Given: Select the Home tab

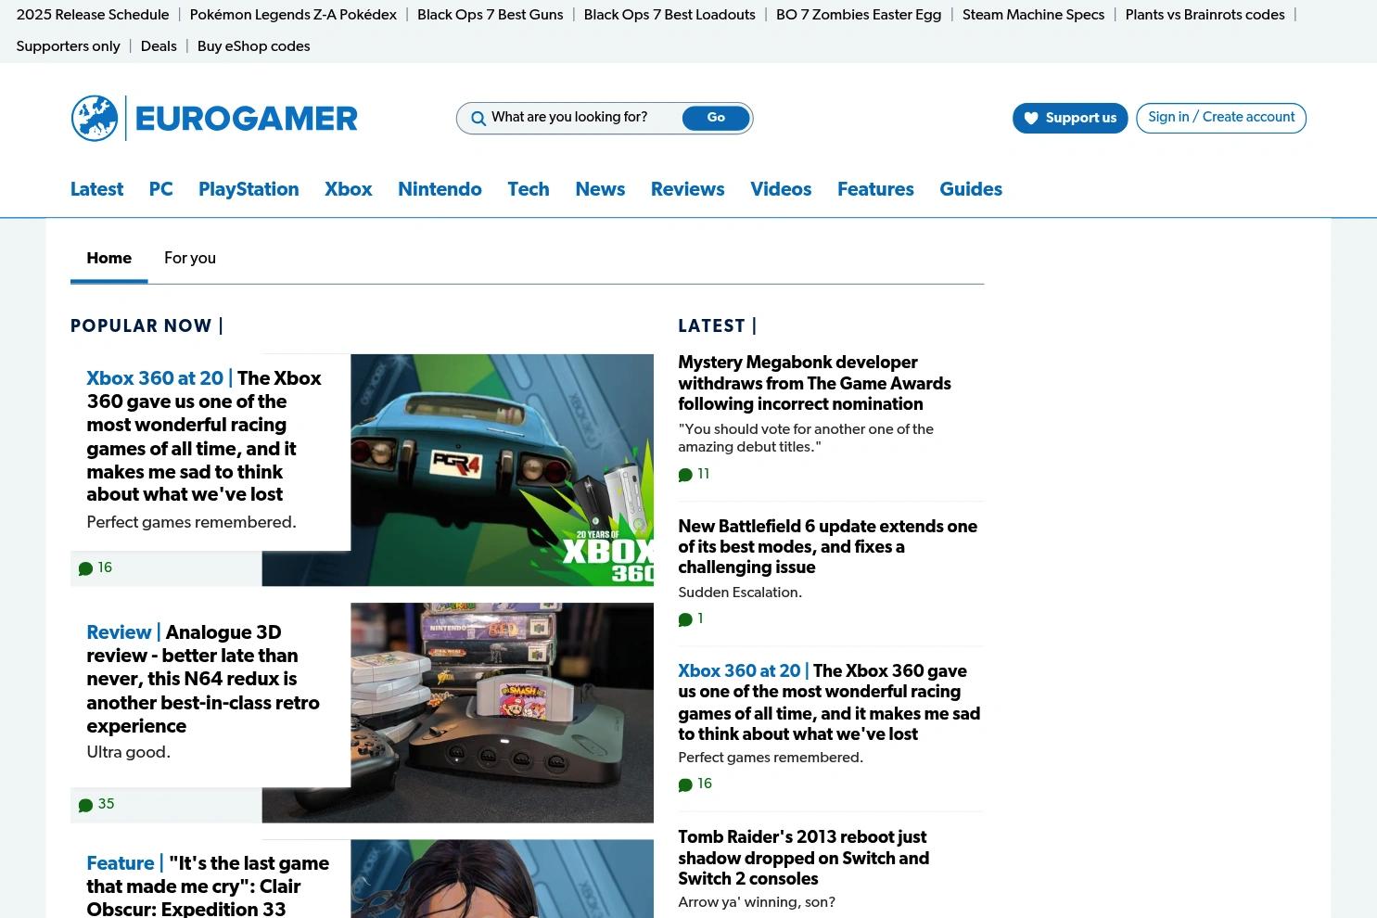Looking at the screenshot, I should [x=108, y=259].
